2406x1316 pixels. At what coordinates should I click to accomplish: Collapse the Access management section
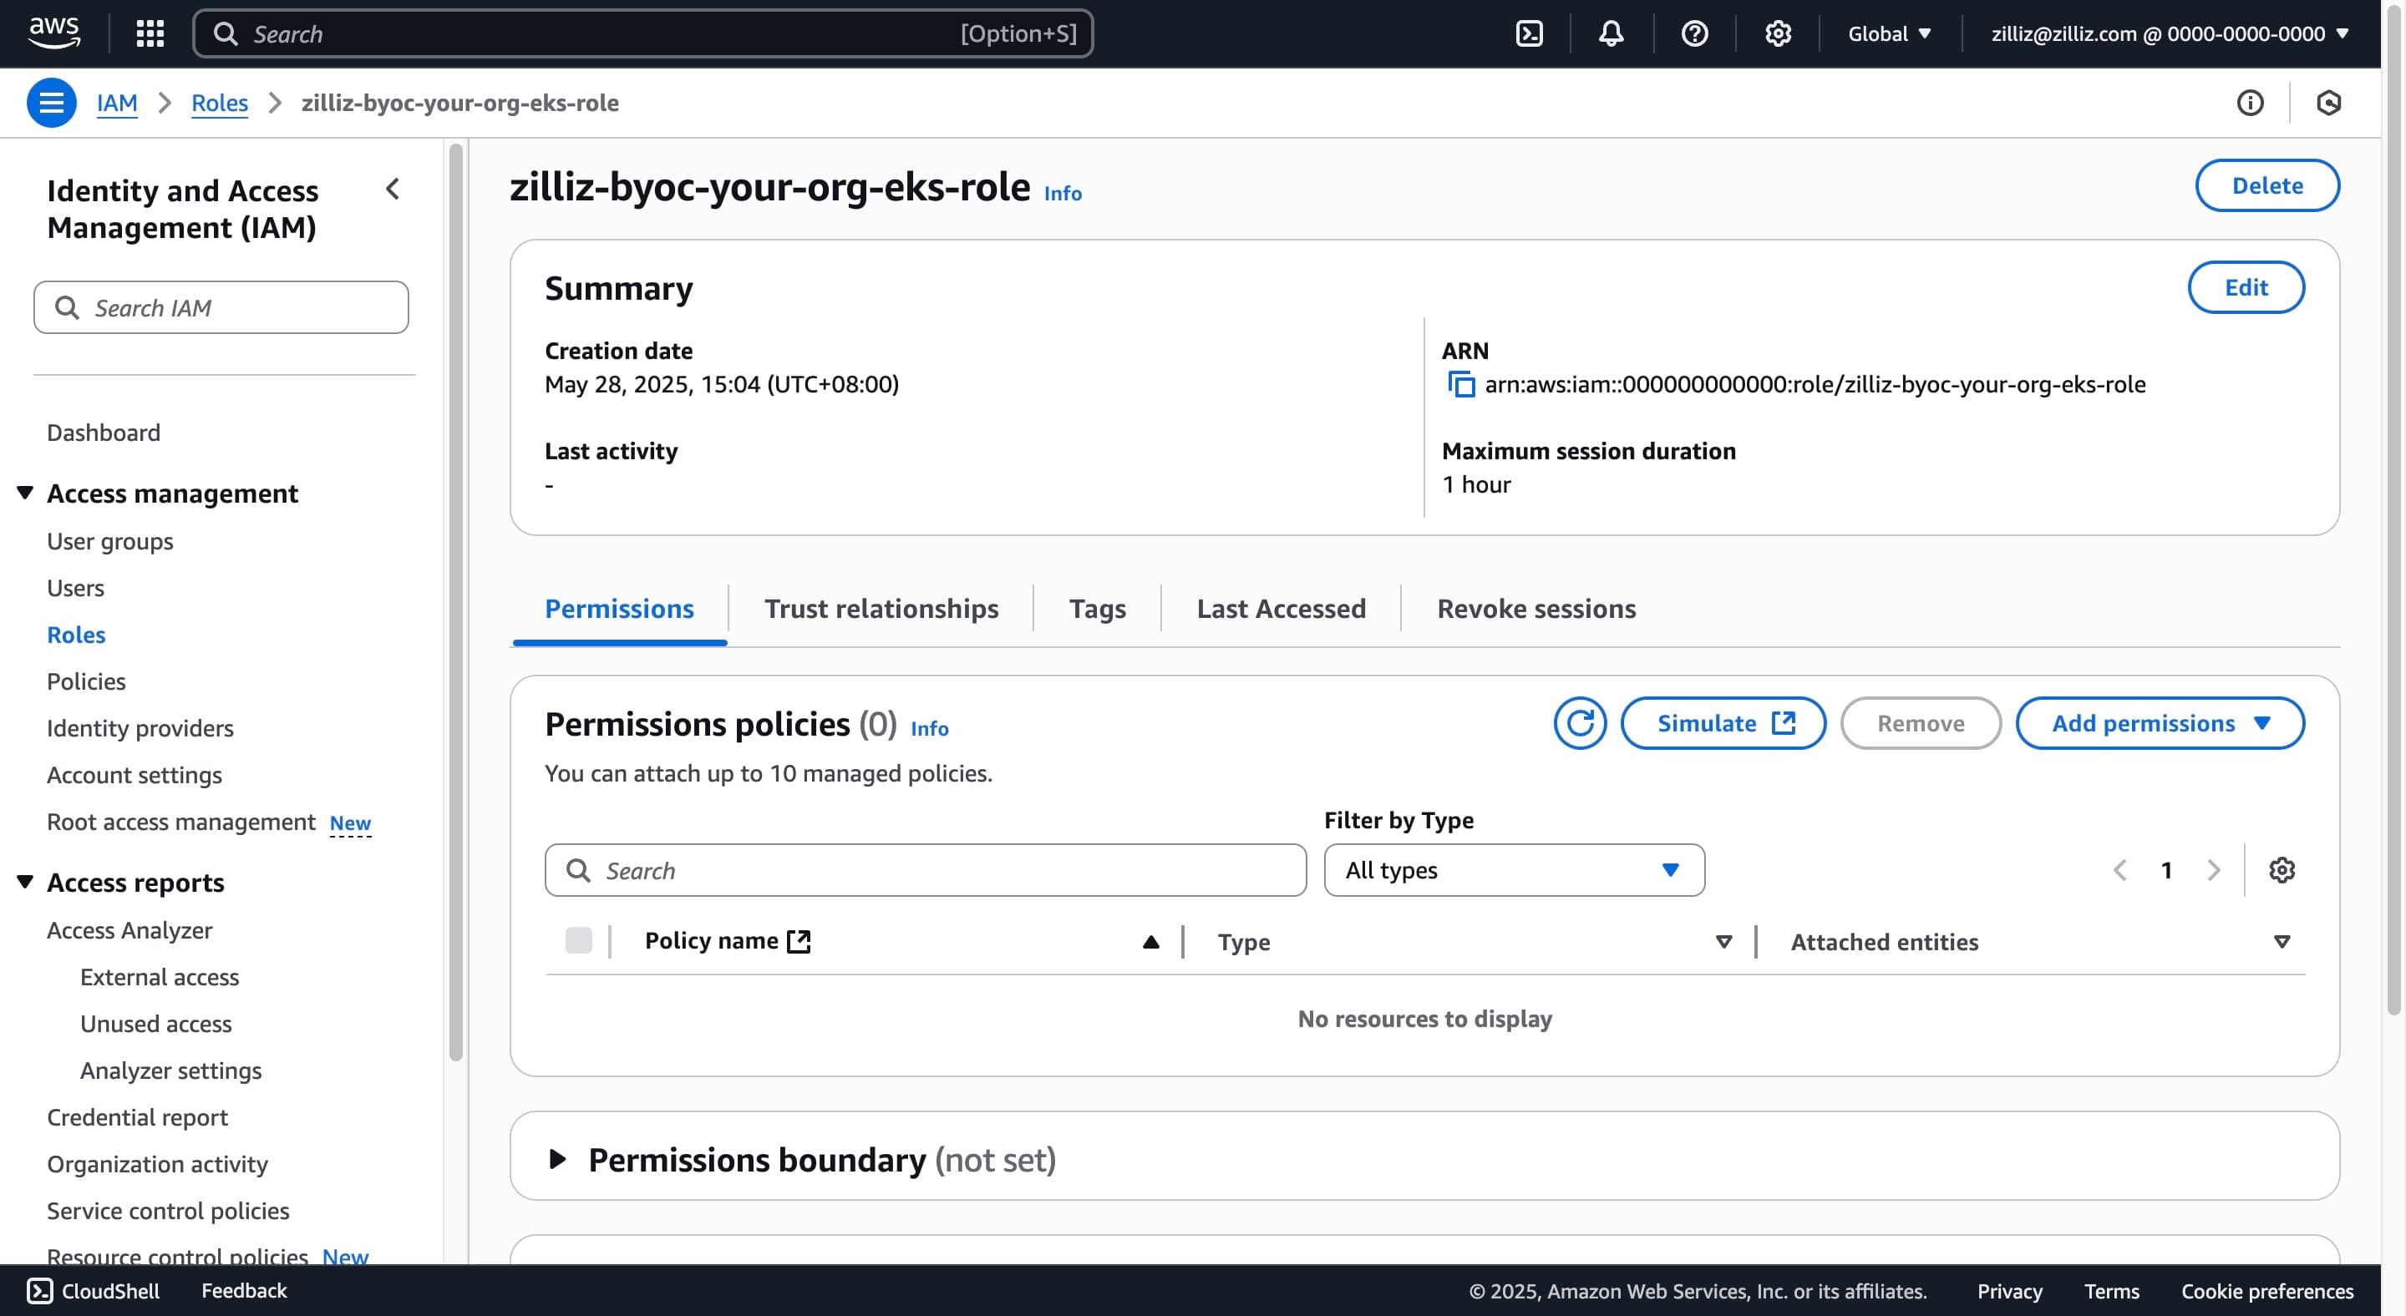pyautogui.click(x=25, y=492)
